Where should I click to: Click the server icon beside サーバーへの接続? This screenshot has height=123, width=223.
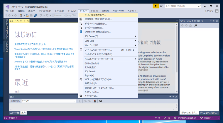(81, 28)
